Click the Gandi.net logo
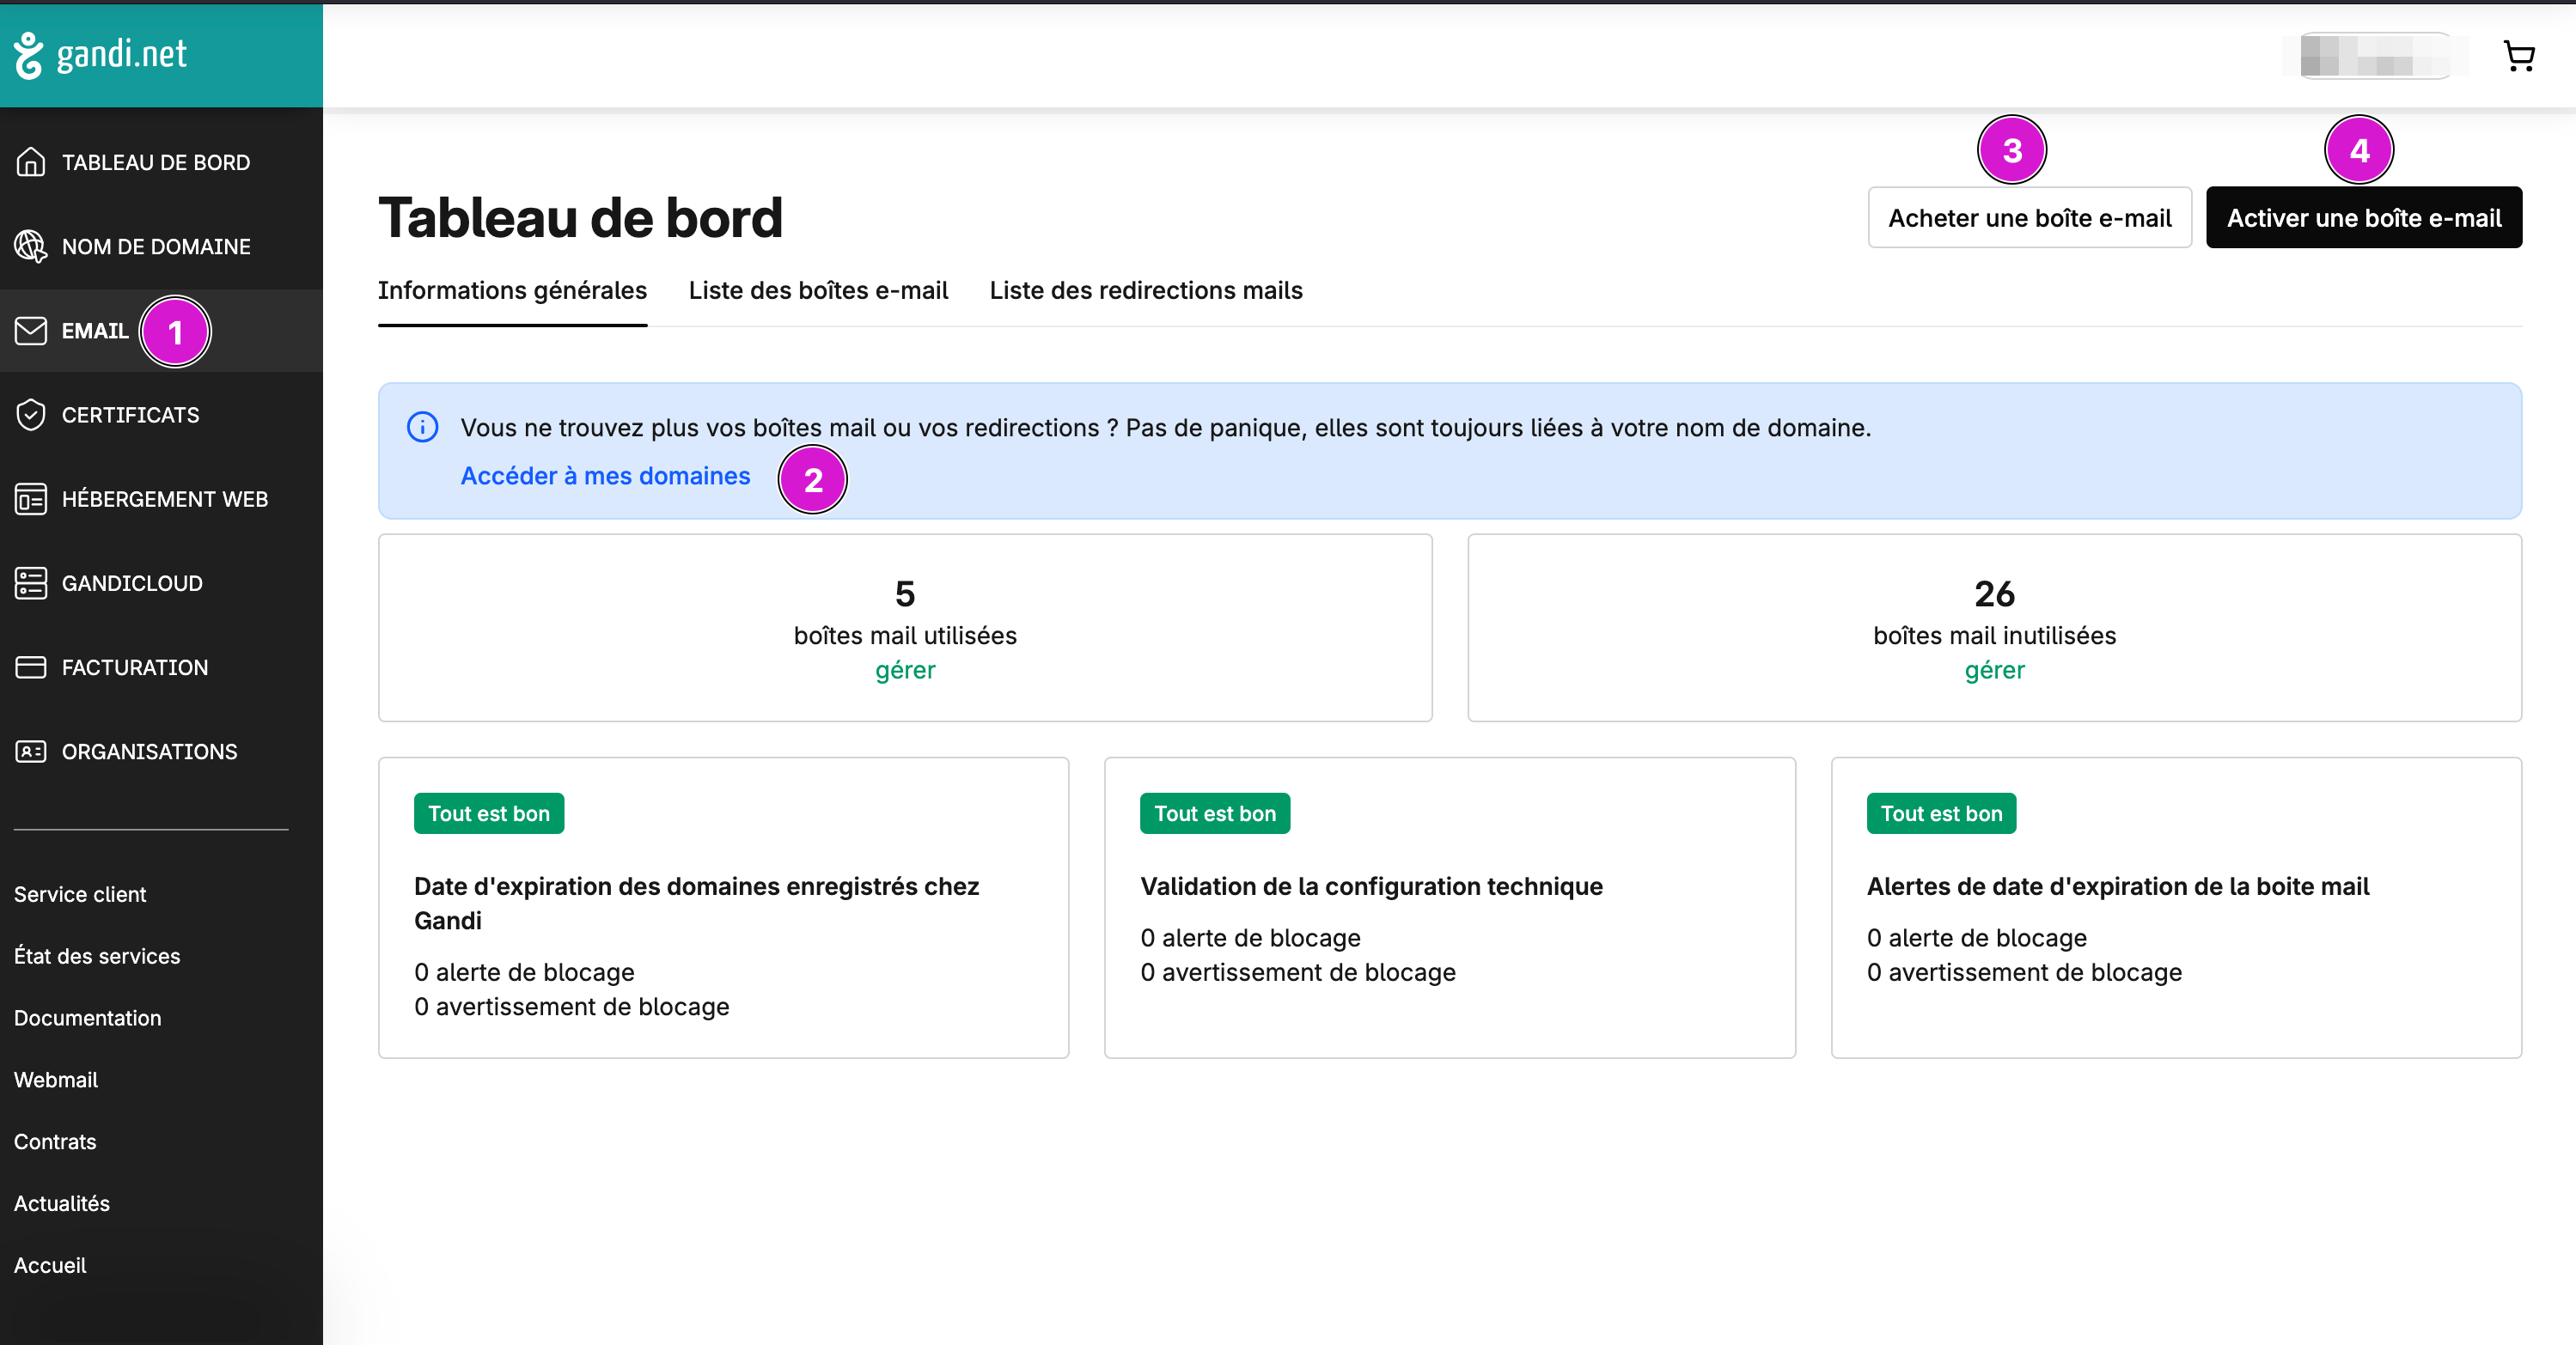This screenshot has height=1345, width=2576. [x=100, y=54]
